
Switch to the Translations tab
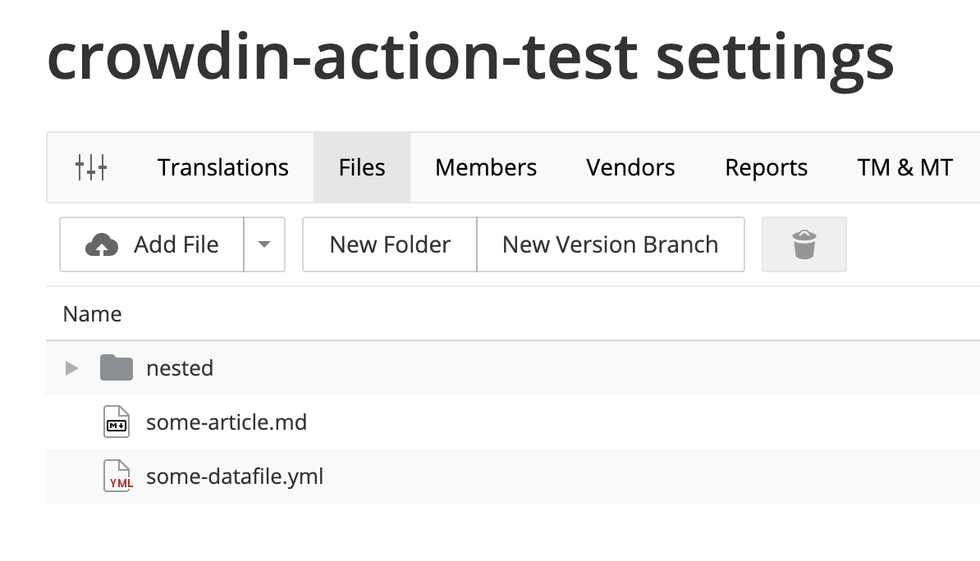click(x=223, y=167)
